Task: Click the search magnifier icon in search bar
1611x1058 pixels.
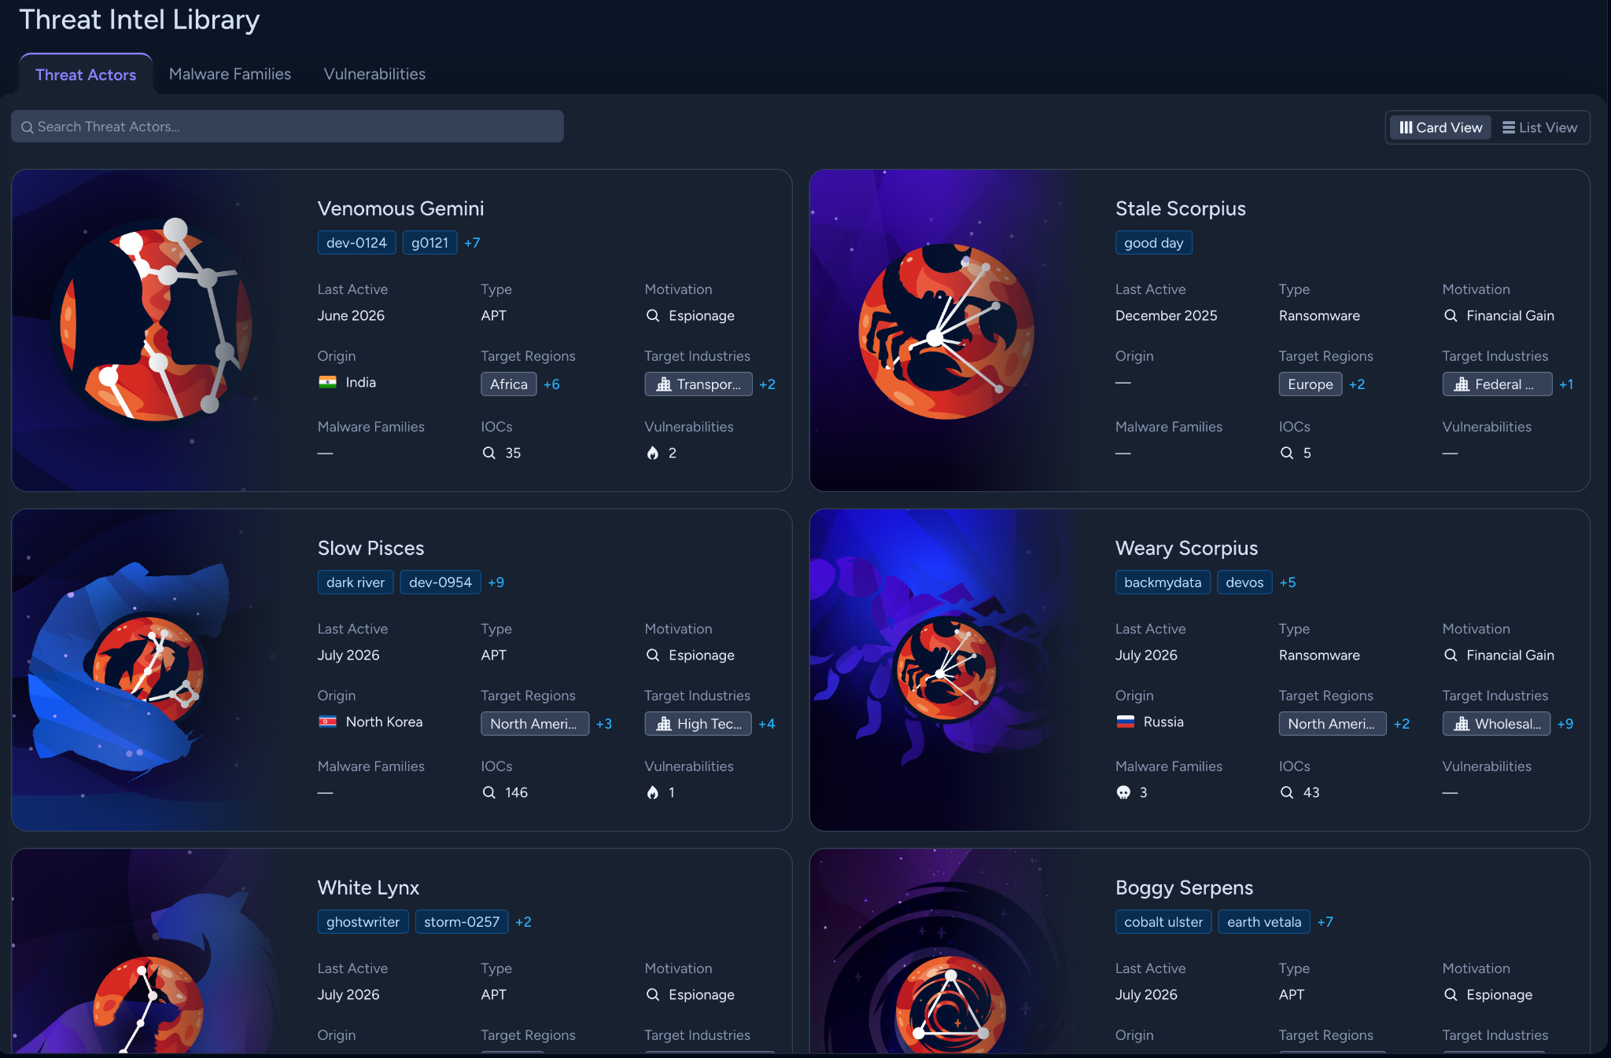Action: coord(27,127)
